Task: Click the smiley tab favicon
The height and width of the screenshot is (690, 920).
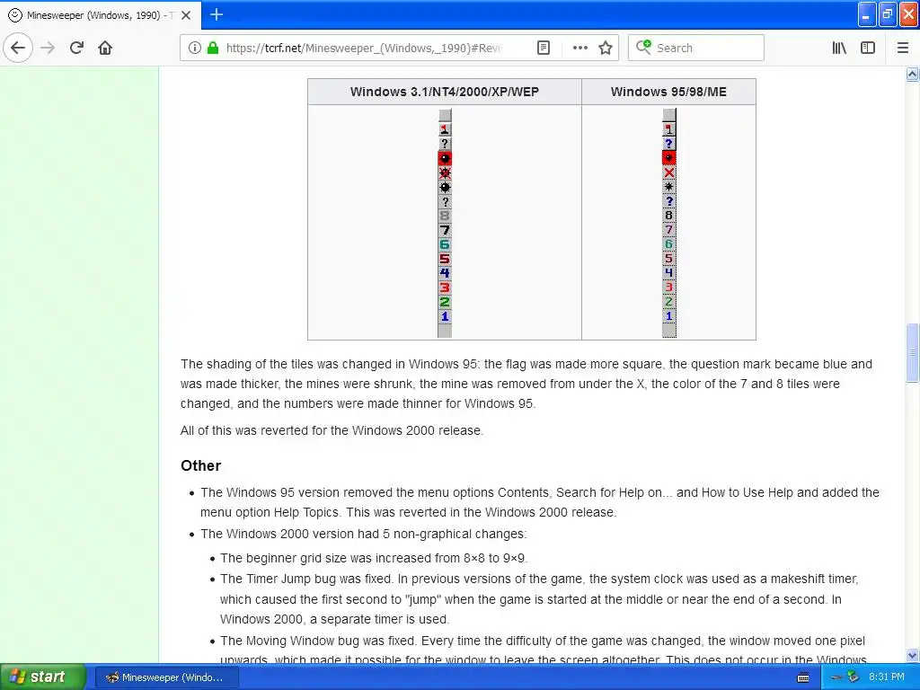Action: point(15,15)
